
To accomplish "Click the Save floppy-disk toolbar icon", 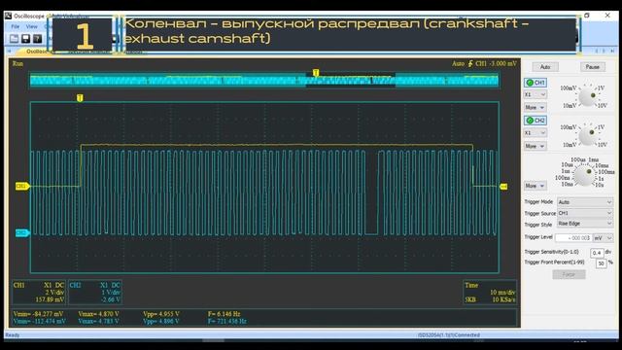I will [26, 39].
